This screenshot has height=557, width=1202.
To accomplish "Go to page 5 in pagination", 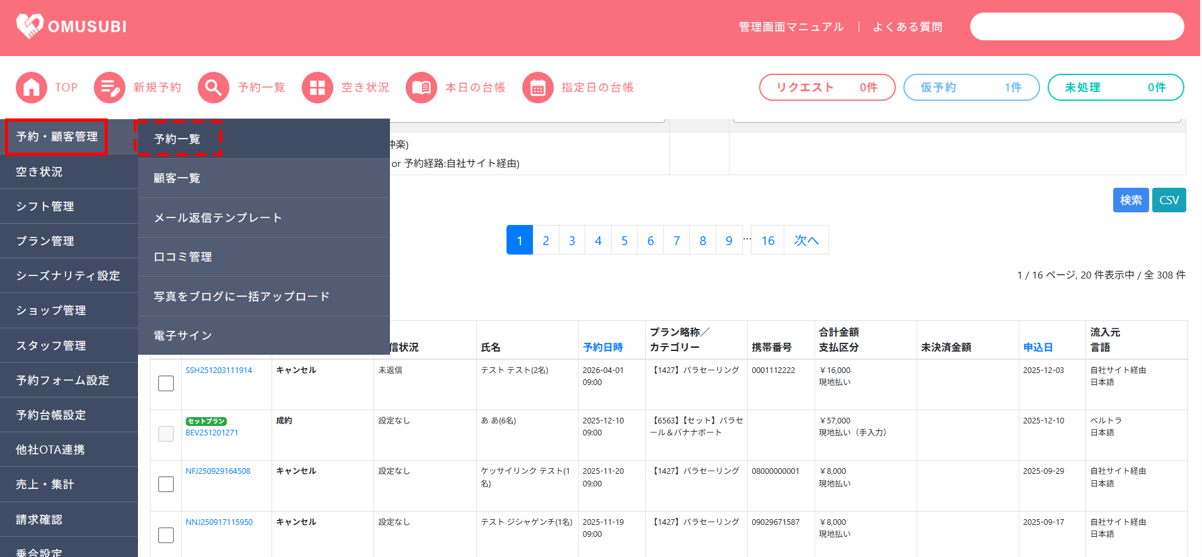I will [624, 241].
